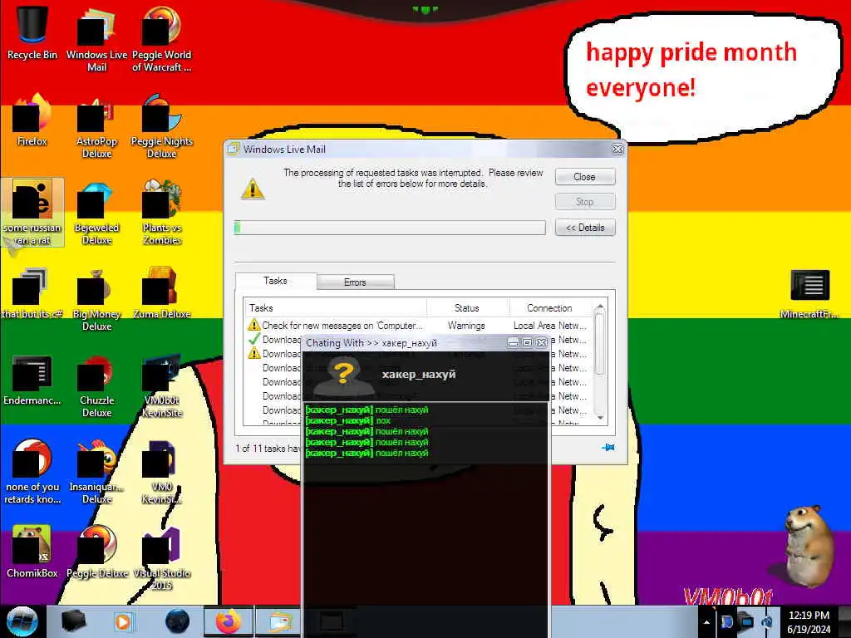Select the Big Money Deluxe shortcut

click(96, 298)
